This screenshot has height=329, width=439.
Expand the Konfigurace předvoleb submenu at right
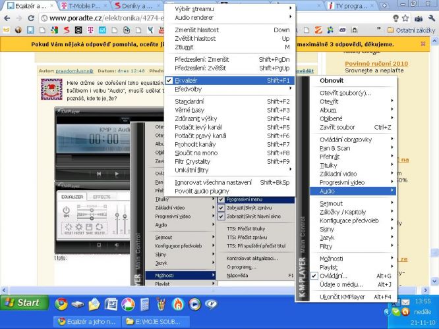point(353,220)
